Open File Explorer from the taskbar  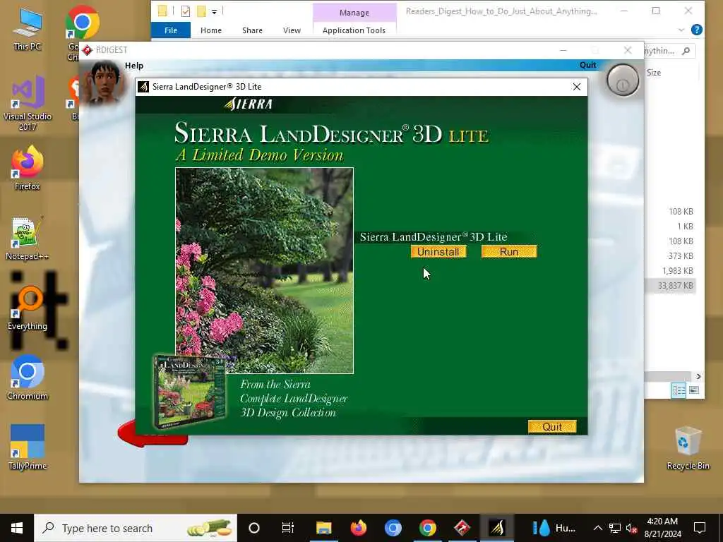pos(323,528)
